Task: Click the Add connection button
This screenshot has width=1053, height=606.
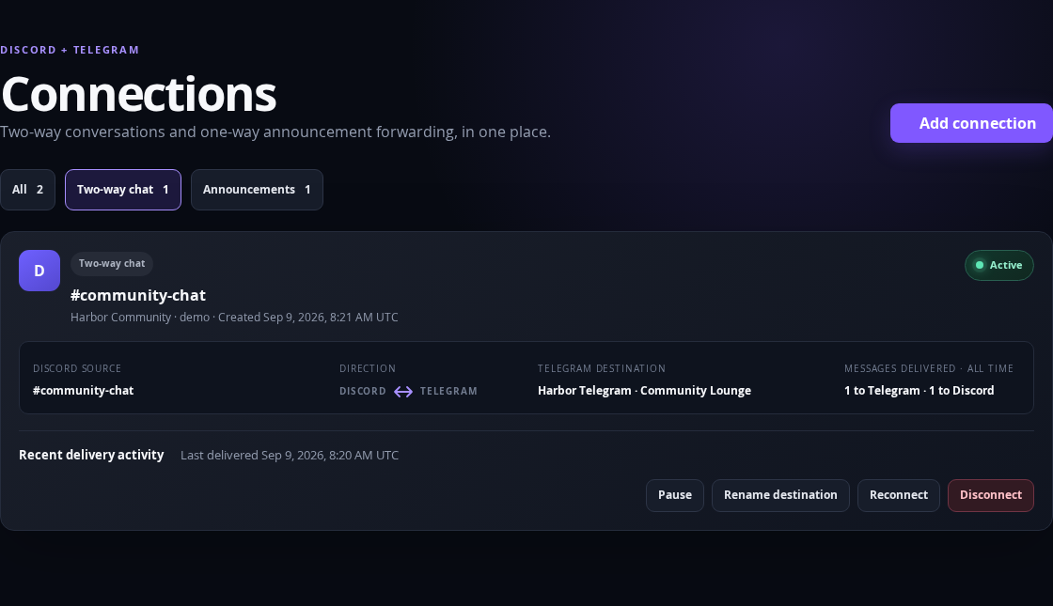Action: 971,123
